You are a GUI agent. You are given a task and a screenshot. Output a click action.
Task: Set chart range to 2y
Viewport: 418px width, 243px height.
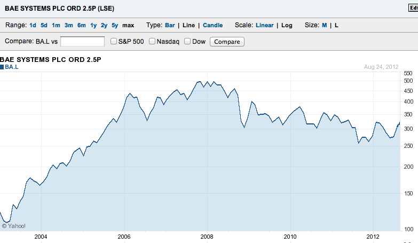pyautogui.click(x=104, y=25)
